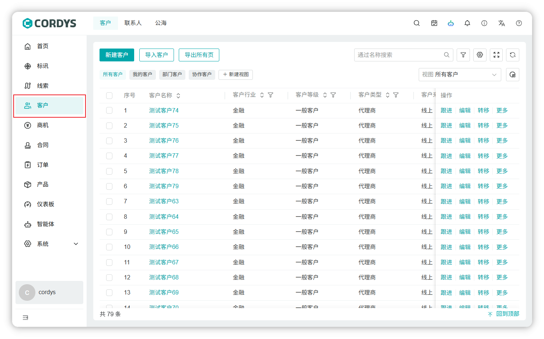
Task: Open the help question mark icon
Action: (519, 23)
